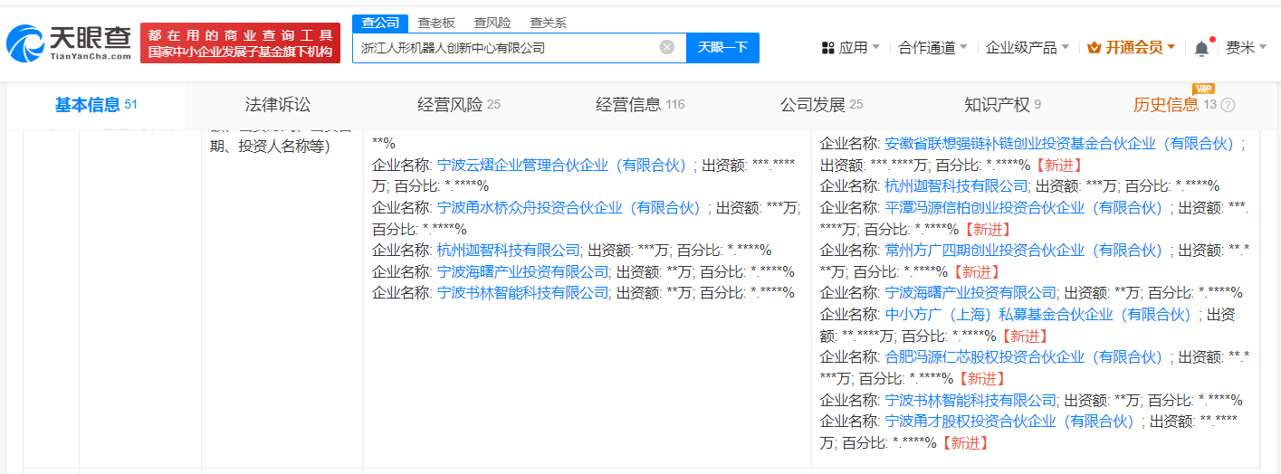The height and width of the screenshot is (474, 1281).
Task: Click 【新进】 tag after 宁波甬才 entry
Action: pyautogui.click(x=964, y=442)
